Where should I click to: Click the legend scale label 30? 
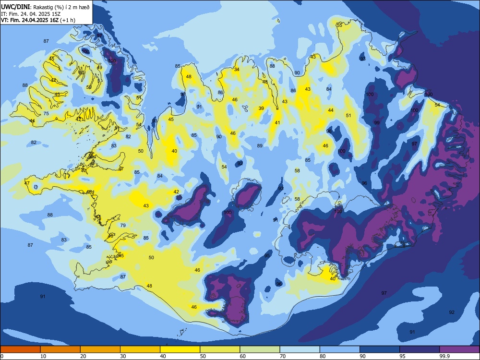[123, 356]
